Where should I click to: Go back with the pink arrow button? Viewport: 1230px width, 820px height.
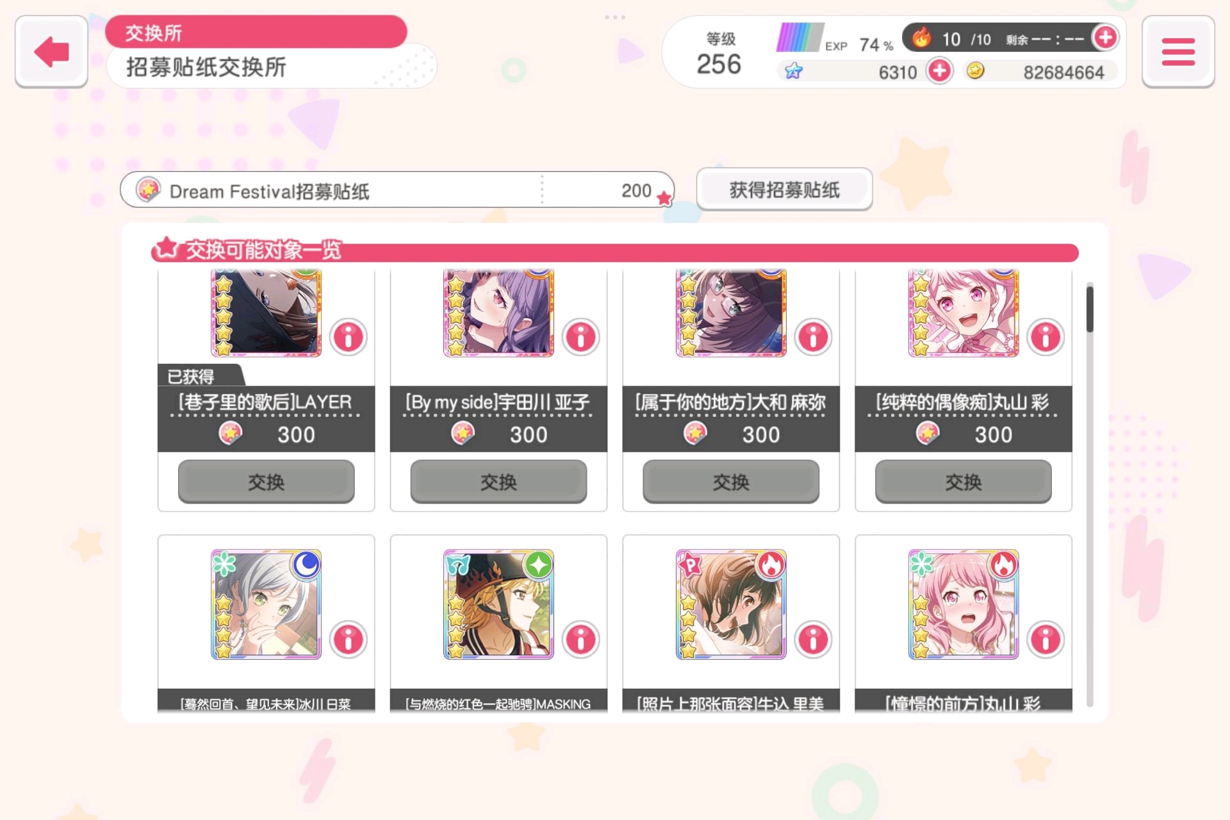click(51, 52)
